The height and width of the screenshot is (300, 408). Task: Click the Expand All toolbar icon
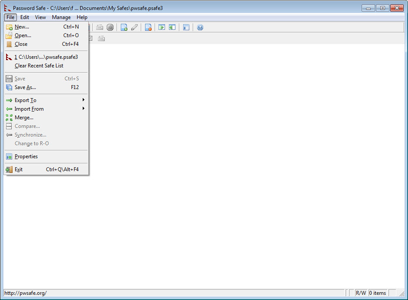coord(162,27)
